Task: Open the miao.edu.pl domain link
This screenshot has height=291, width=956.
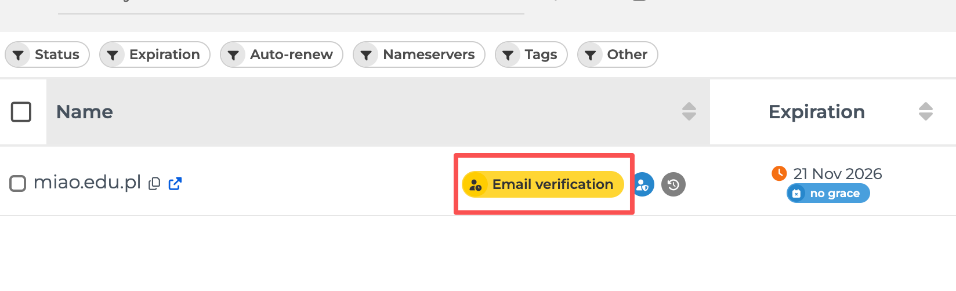Action: click(87, 183)
